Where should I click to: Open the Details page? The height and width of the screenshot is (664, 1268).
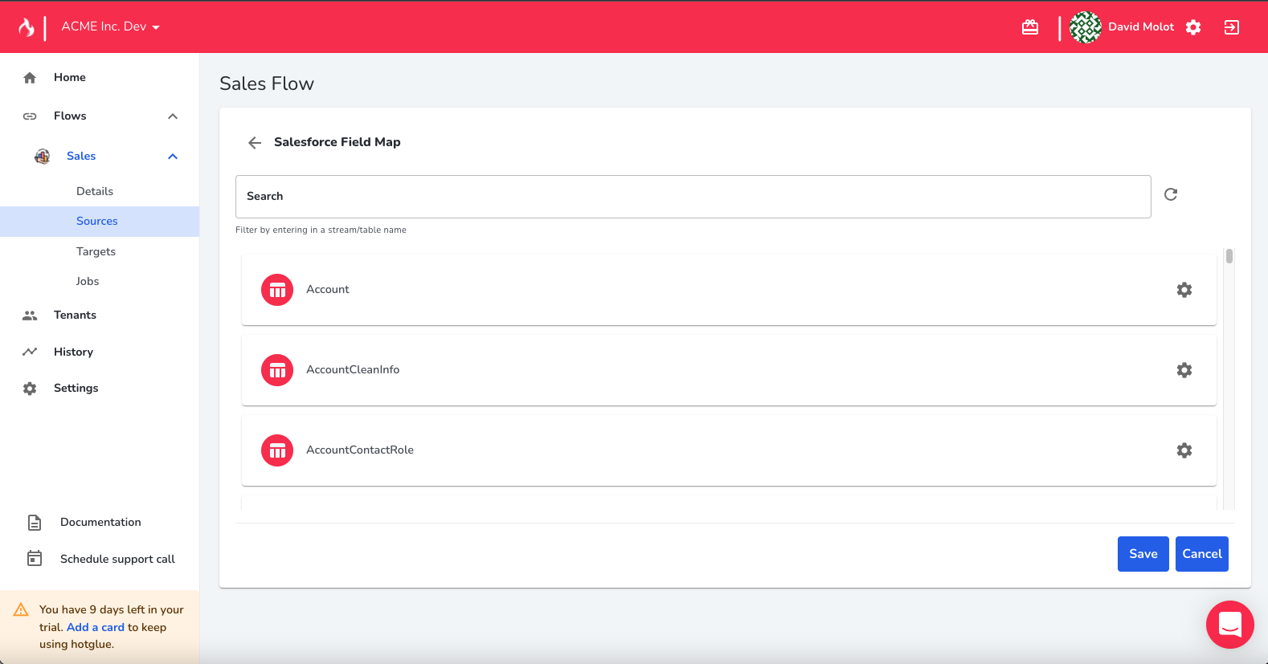pos(95,191)
